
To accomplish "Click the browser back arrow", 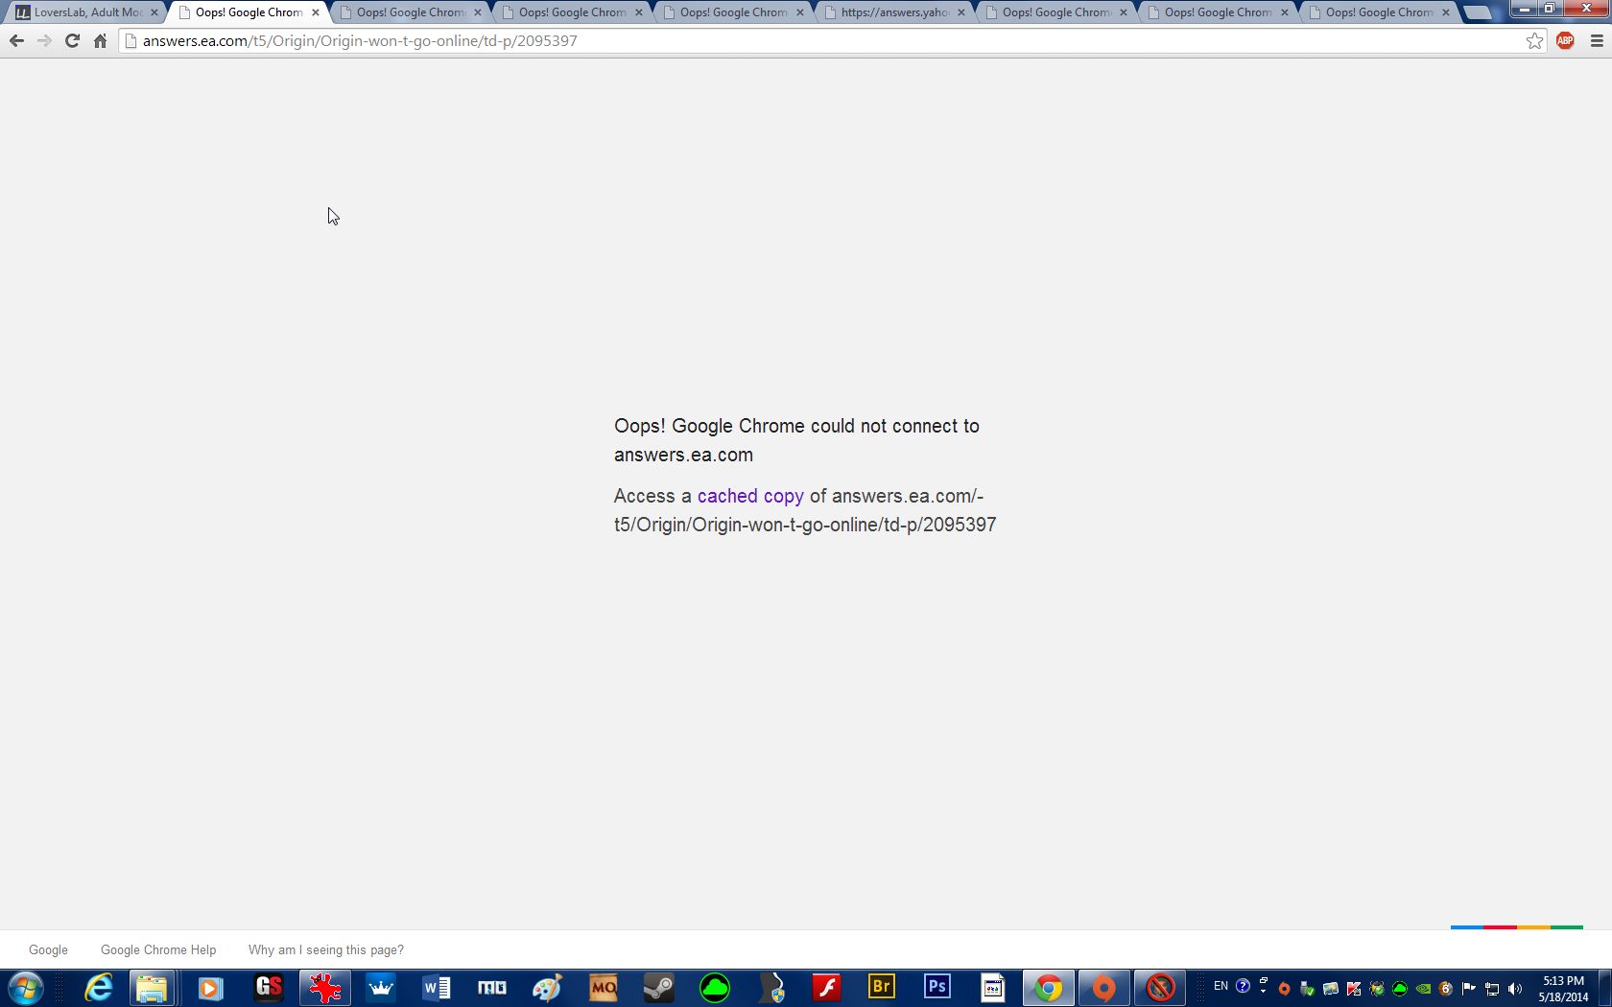I will click(x=16, y=41).
